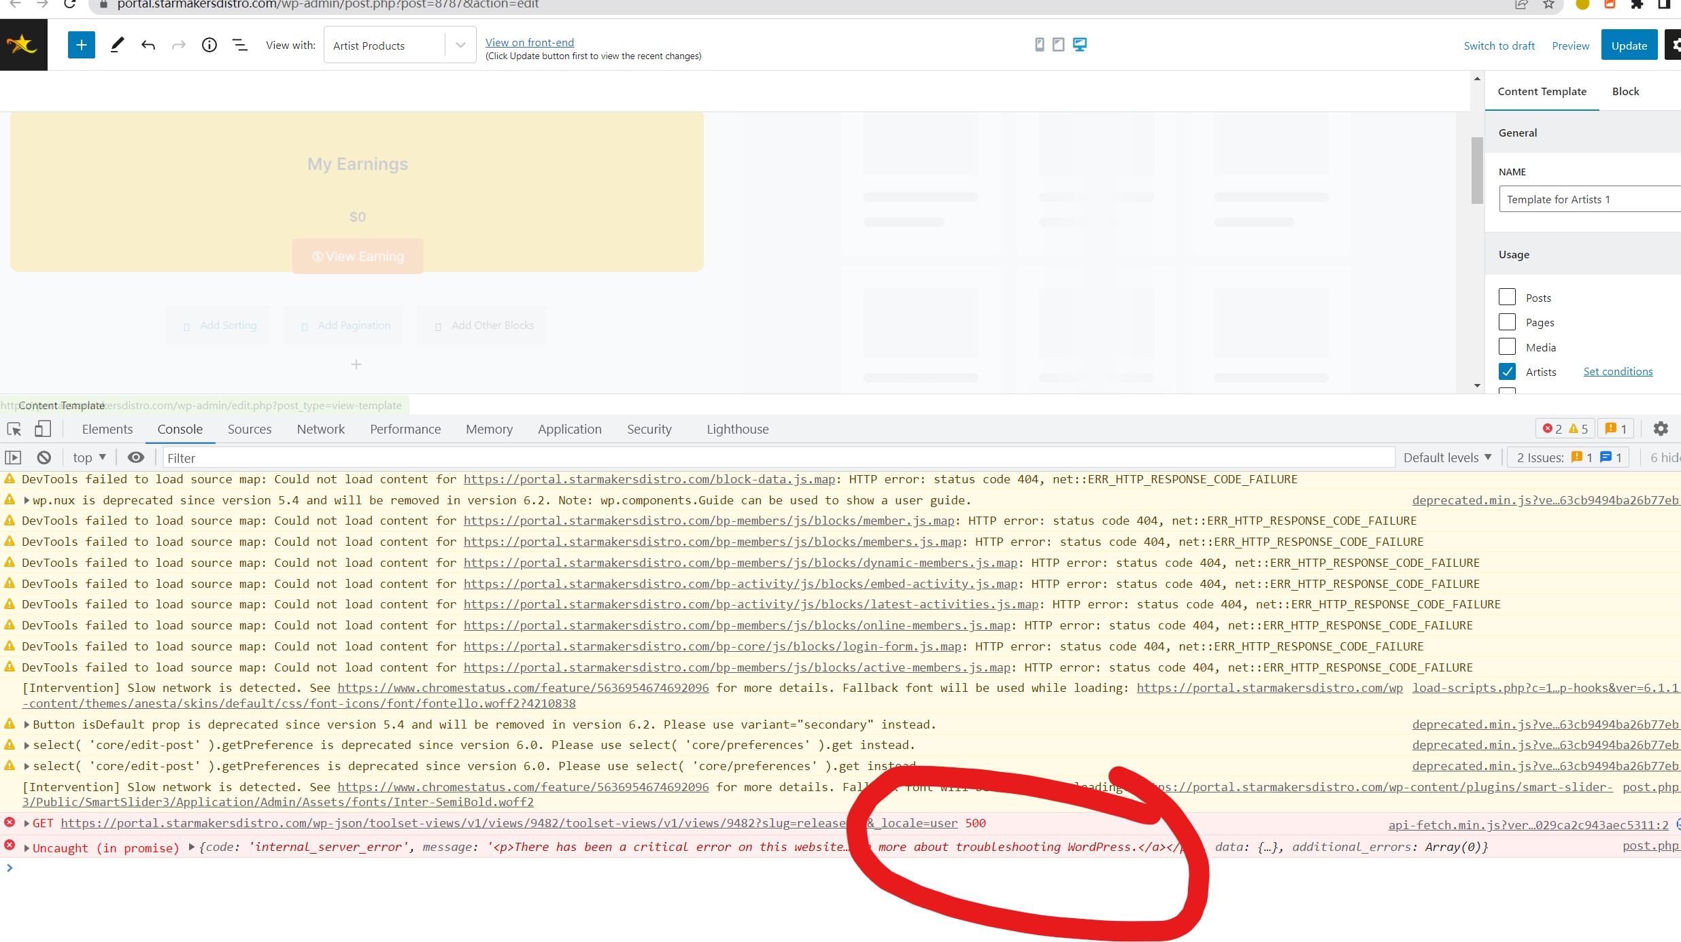
Task: Click the template NAME text field
Action: (x=1590, y=199)
